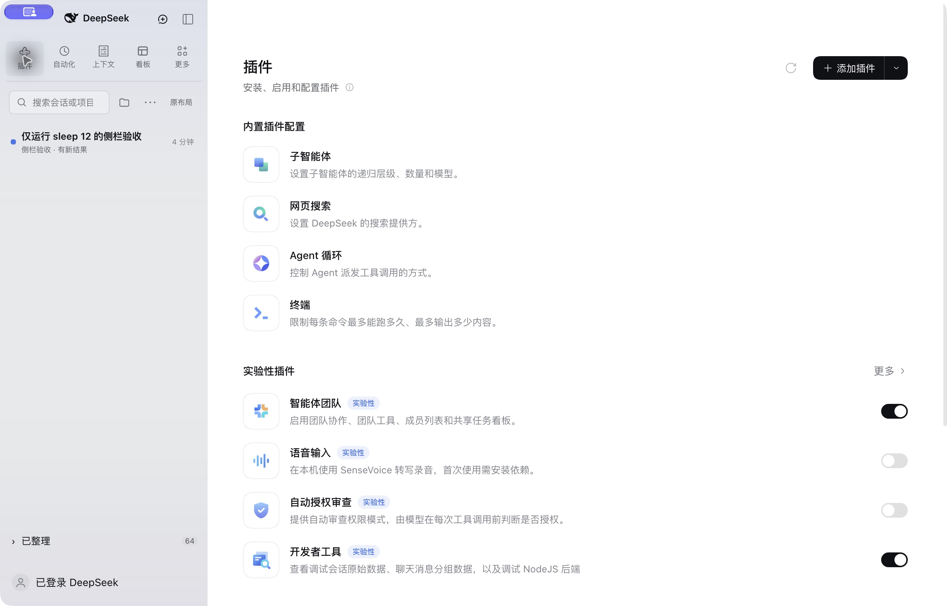This screenshot has width=947, height=606.
Task: Click the 实验性 badge next to 语音输入
Action: [353, 453]
